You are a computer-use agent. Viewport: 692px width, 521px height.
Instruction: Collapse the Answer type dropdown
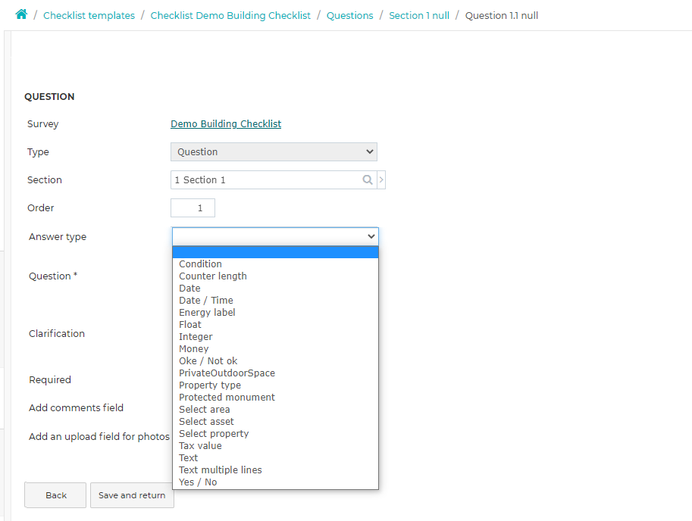click(275, 237)
